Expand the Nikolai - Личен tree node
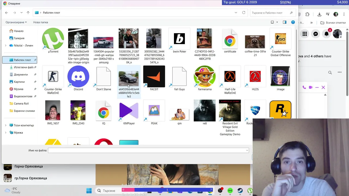Viewport: 349px width, 196px height. (6, 45)
